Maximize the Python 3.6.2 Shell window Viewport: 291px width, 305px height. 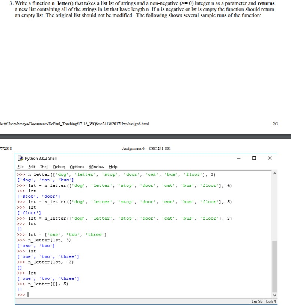254,158
